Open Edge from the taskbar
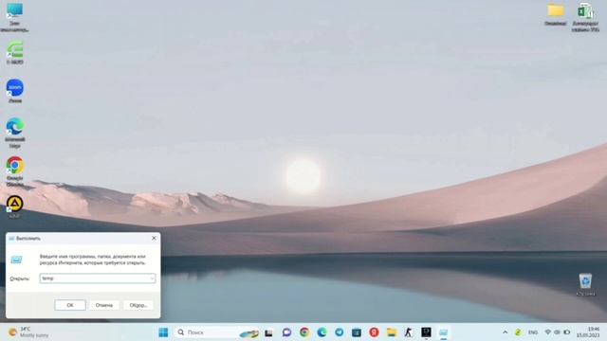Image resolution: width=607 pixels, height=341 pixels. tap(322, 332)
